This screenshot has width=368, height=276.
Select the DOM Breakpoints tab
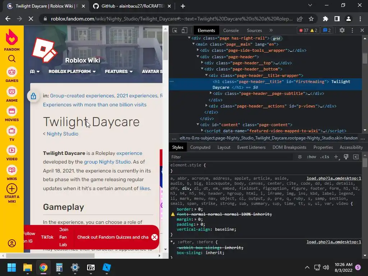[289, 147]
